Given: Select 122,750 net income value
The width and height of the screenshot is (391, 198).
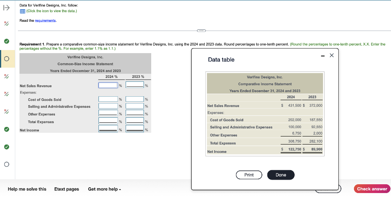Looking at the screenshot, I should [x=295, y=149].
